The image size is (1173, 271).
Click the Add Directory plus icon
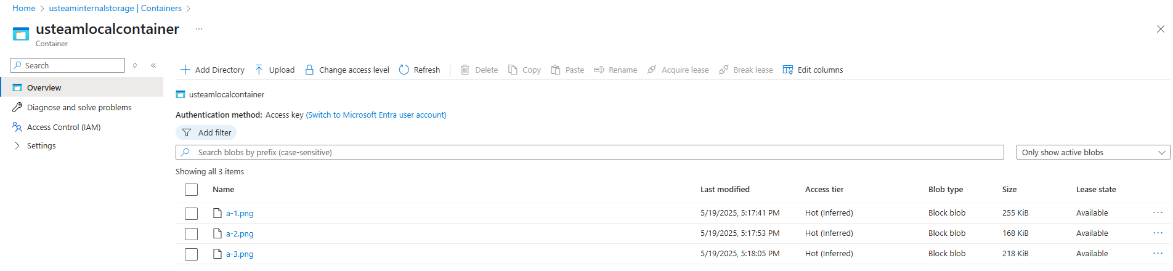[x=185, y=70]
